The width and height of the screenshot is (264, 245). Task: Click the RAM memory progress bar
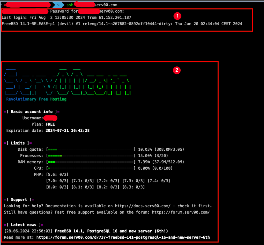91,162
